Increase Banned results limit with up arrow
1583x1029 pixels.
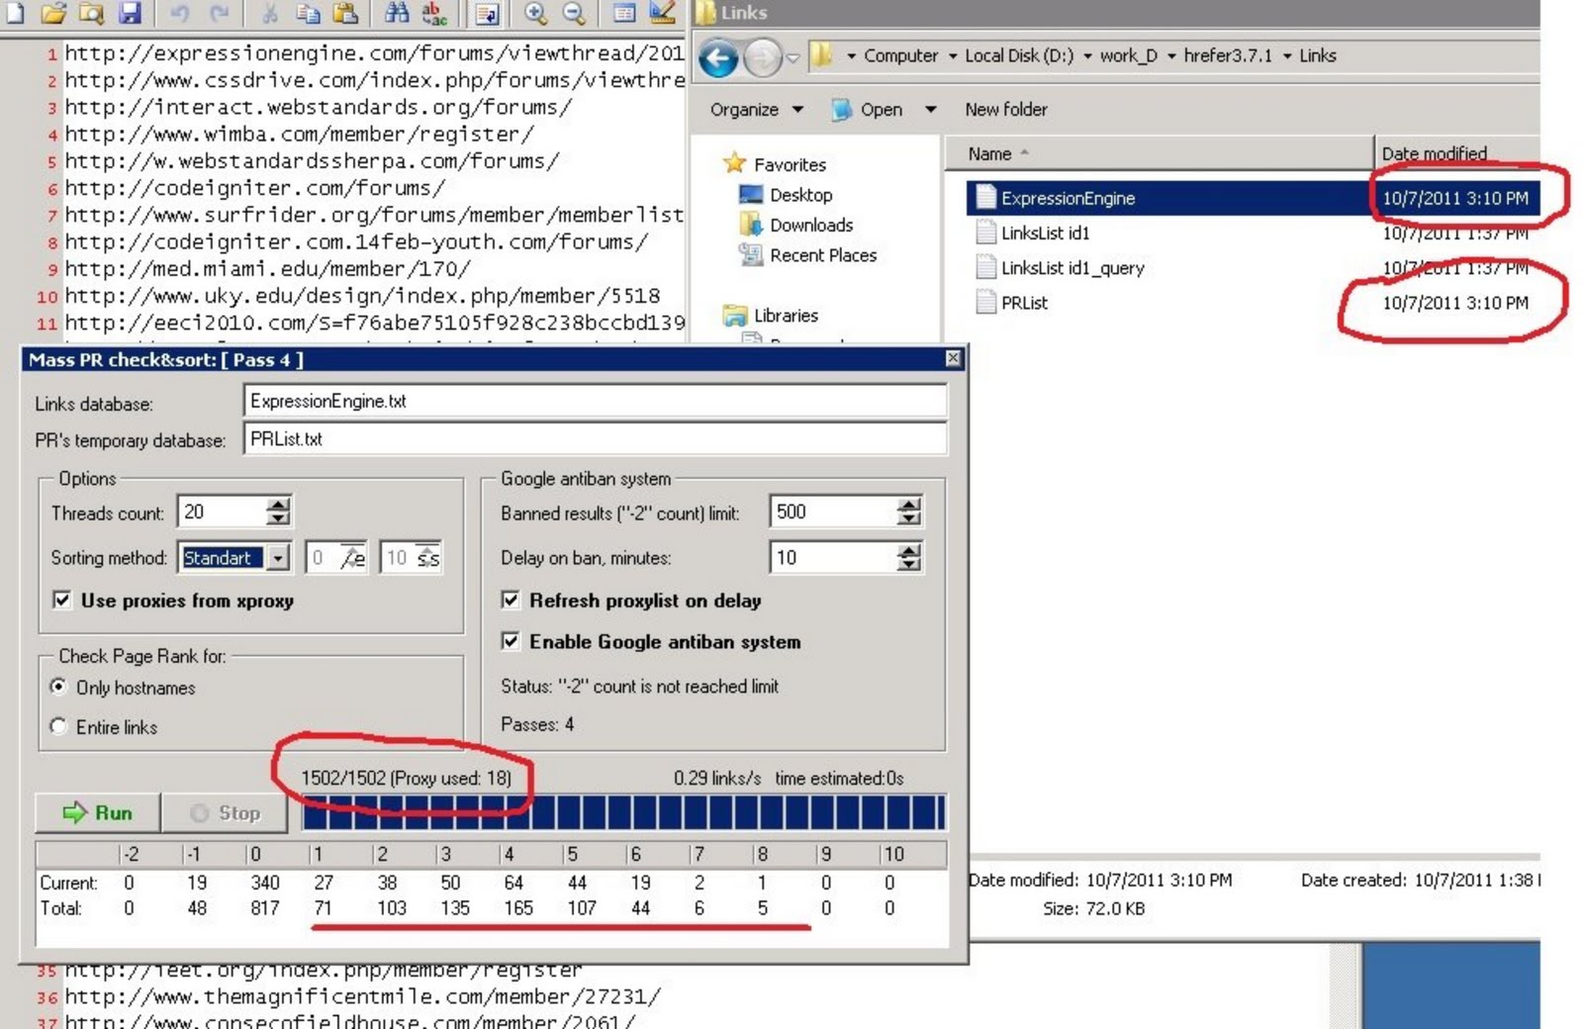coord(908,504)
